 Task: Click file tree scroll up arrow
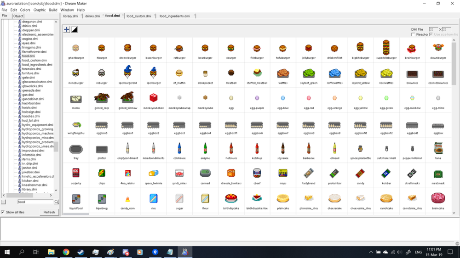coord(56,22)
